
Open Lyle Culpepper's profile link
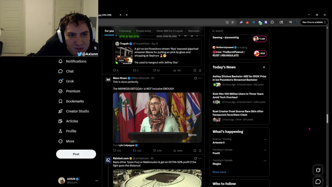pyautogui.click(x=127, y=145)
